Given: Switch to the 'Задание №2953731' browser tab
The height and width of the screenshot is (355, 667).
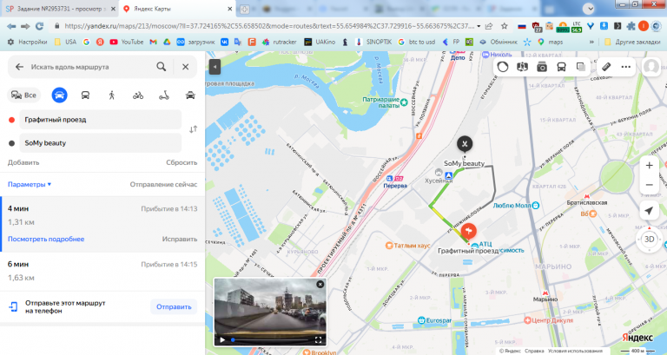Looking at the screenshot, I should pos(60,9).
